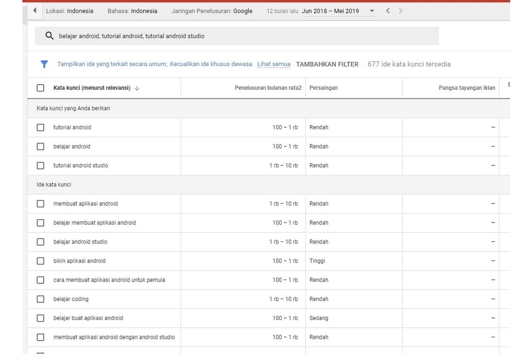Viewport: 532px width, 354px height.
Task: Check the belajar membuat aplikasi android checkbox
Action: (41, 223)
